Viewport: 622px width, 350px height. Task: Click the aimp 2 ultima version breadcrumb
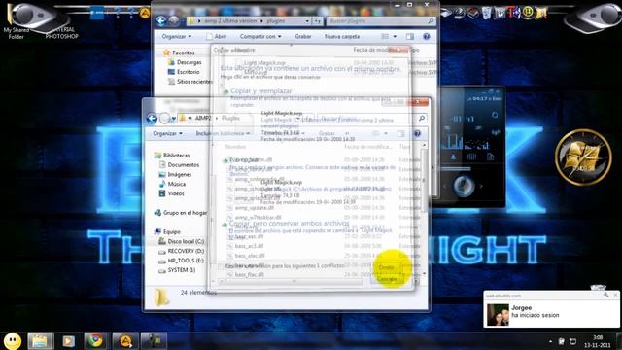click(x=230, y=21)
